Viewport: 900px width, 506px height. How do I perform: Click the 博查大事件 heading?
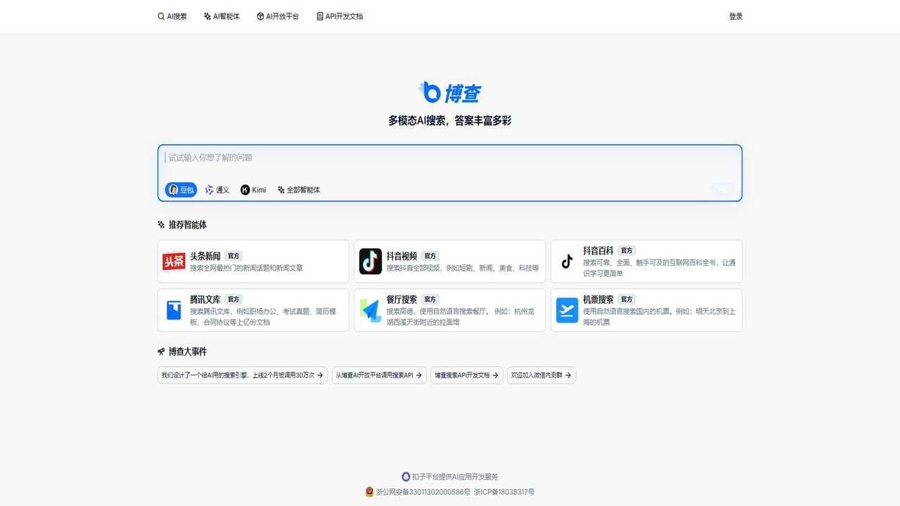click(188, 351)
